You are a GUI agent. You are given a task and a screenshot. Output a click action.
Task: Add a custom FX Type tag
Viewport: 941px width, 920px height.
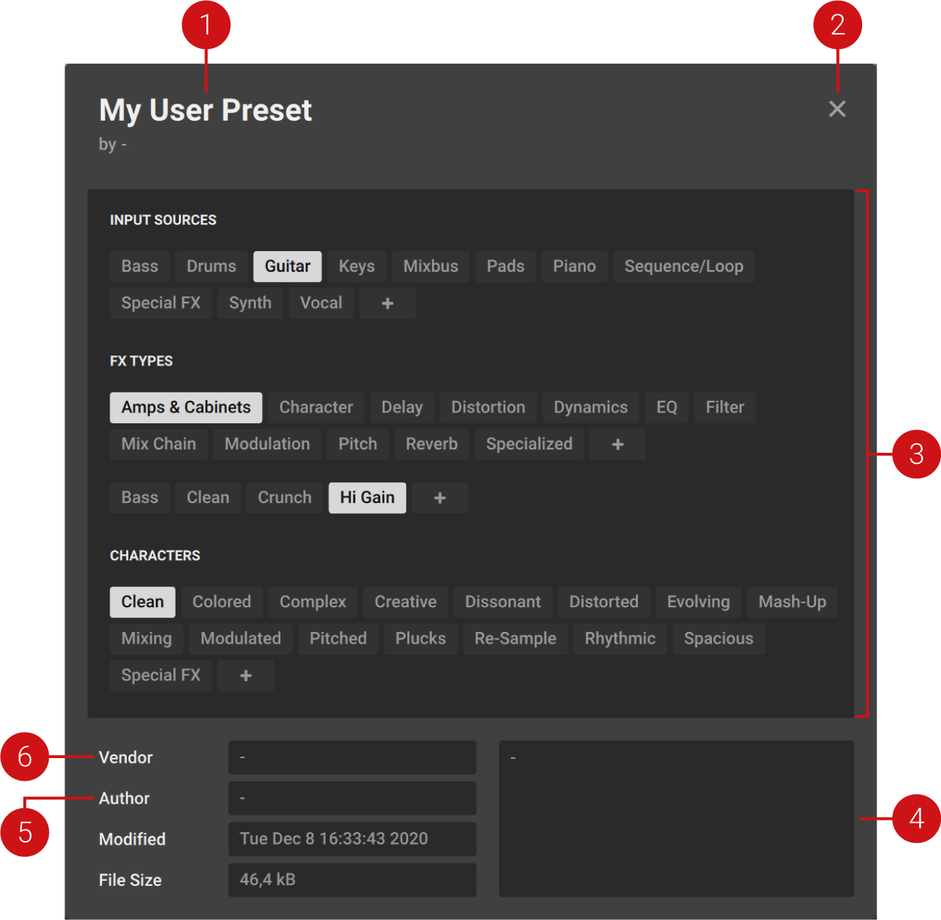617,444
